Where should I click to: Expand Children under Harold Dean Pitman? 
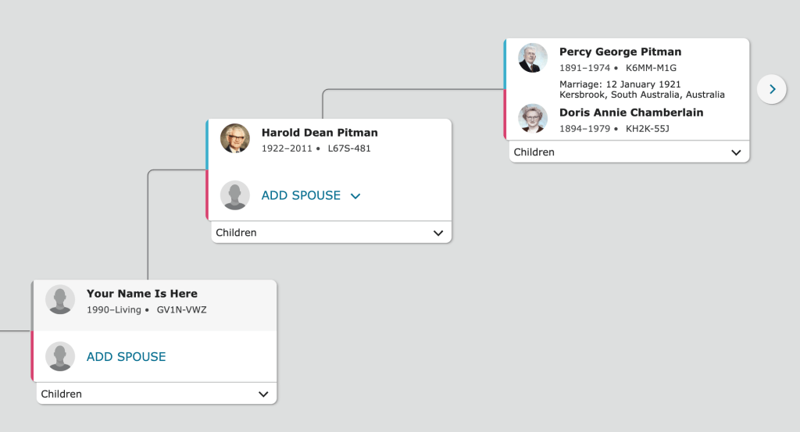coord(437,233)
